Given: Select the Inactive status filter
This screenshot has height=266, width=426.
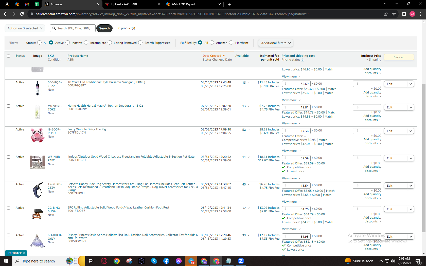Looking at the screenshot, I should 68,43.
